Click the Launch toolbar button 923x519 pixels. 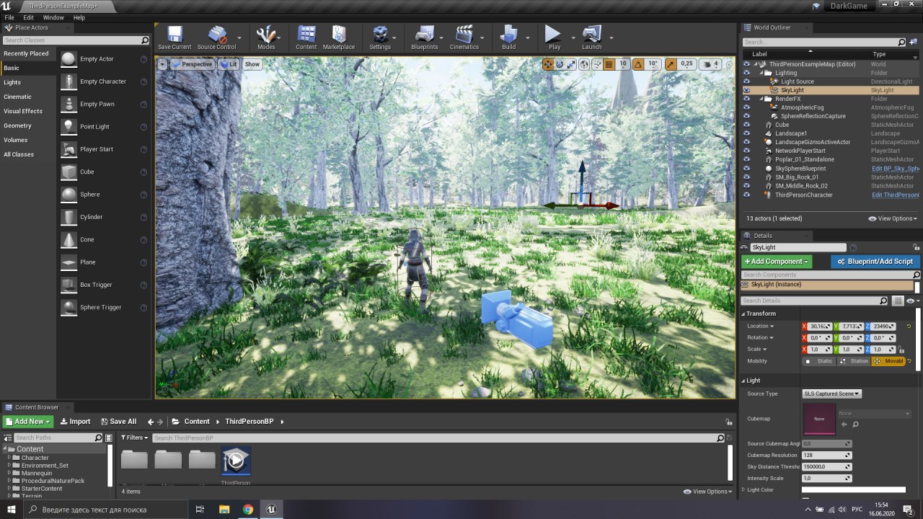(x=591, y=37)
